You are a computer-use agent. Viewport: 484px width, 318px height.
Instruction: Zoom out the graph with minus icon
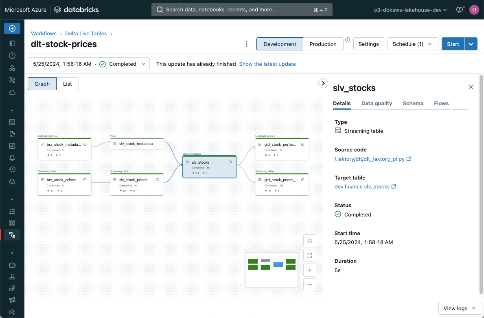(310, 285)
